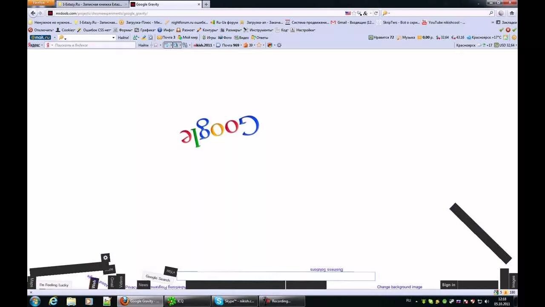Viewport: 545px width, 307px height.
Task: Open the Настройки developer menu
Action: click(303, 30)
